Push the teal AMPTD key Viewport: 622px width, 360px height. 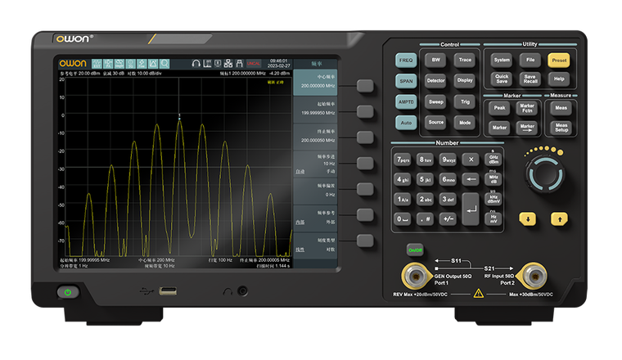[x=406, y=102]
